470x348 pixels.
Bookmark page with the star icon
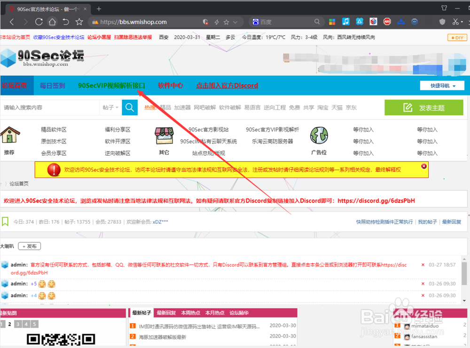pos(79,22)
